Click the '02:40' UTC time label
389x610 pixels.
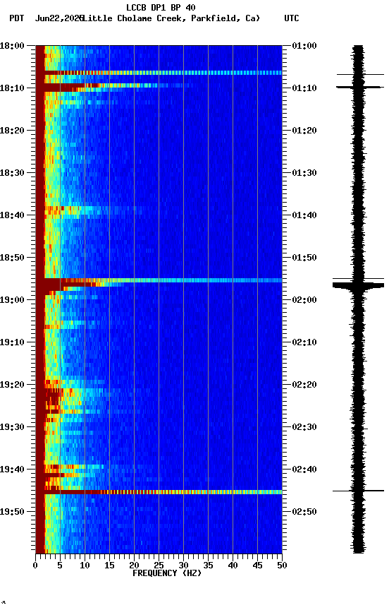tap(304, 470)
